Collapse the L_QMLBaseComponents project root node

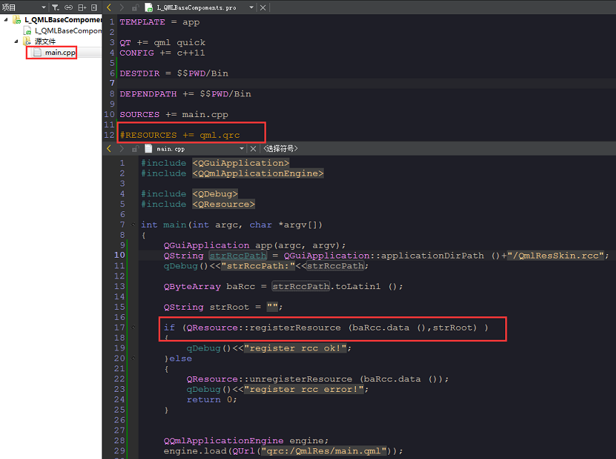coord(6,19)
